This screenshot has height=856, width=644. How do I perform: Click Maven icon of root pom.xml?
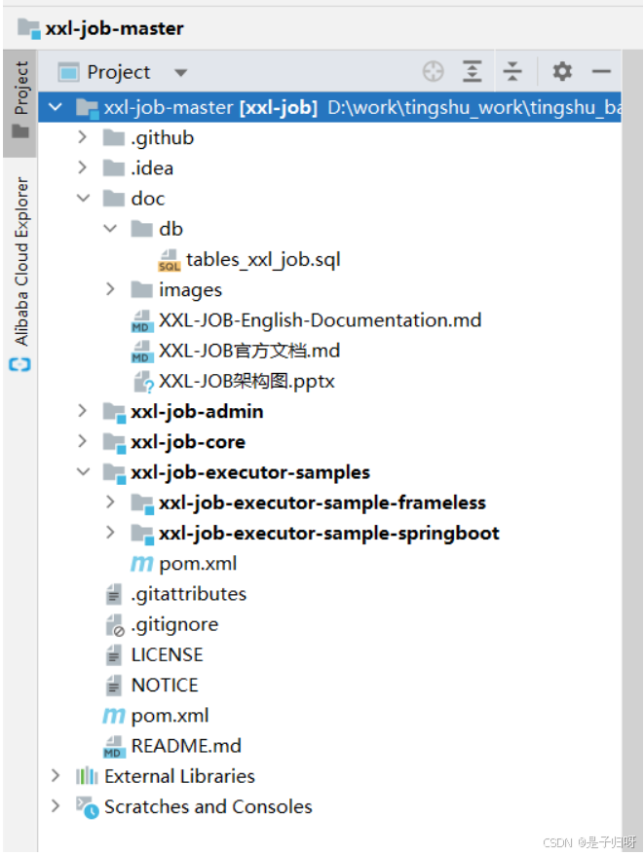pos(114,716)
